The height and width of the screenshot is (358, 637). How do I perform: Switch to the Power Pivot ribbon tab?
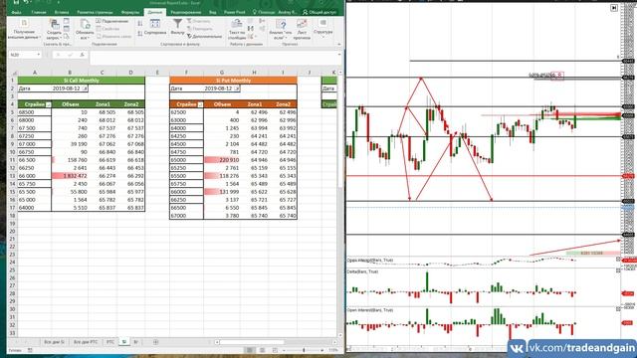(x=235, y=12)
